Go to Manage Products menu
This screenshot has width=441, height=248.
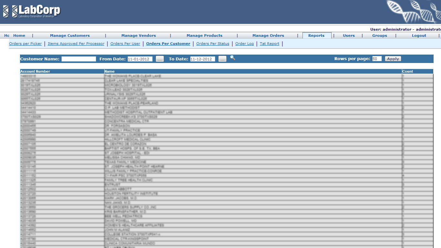204,36
